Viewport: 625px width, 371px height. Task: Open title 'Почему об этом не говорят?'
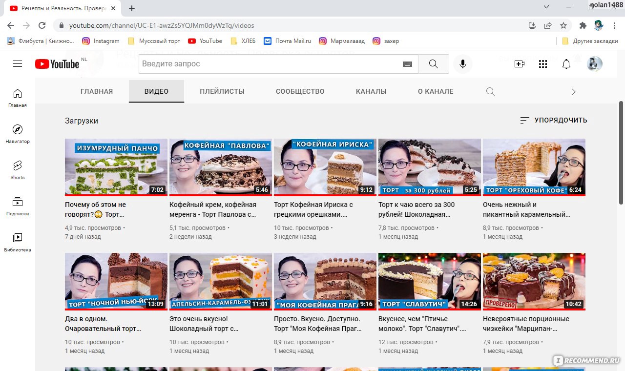click(96, 209)
